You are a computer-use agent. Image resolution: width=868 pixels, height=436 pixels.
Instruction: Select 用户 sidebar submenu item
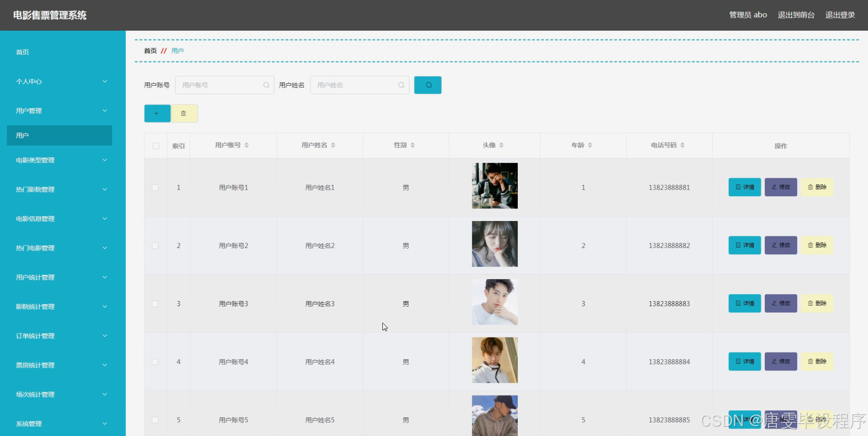(x=60, y=135)
